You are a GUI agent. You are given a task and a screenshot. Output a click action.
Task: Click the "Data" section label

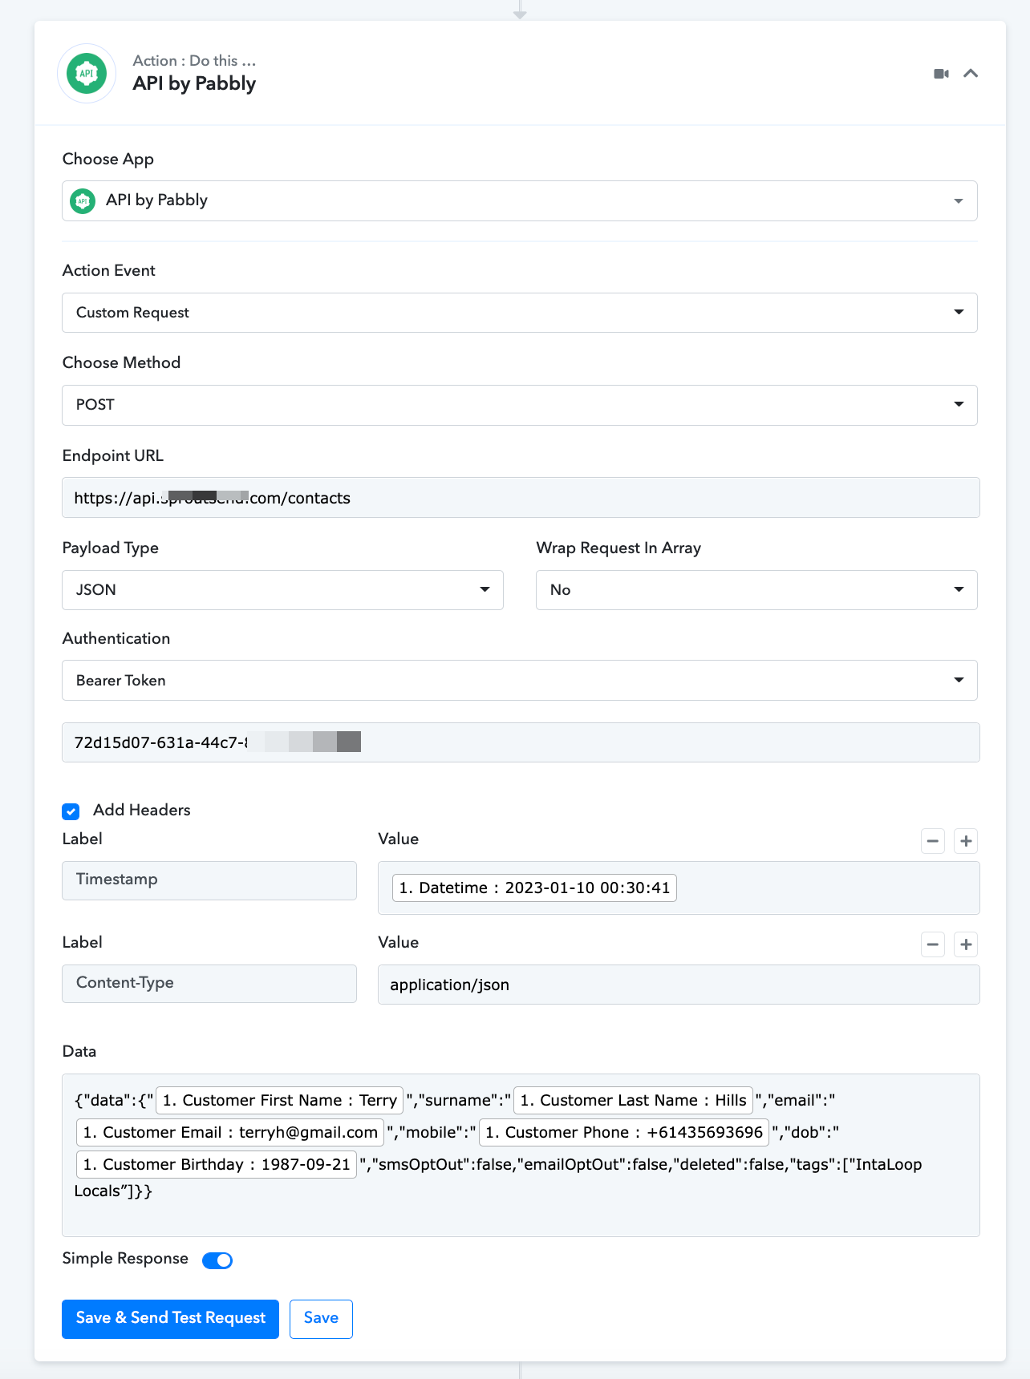(79, 1052)
